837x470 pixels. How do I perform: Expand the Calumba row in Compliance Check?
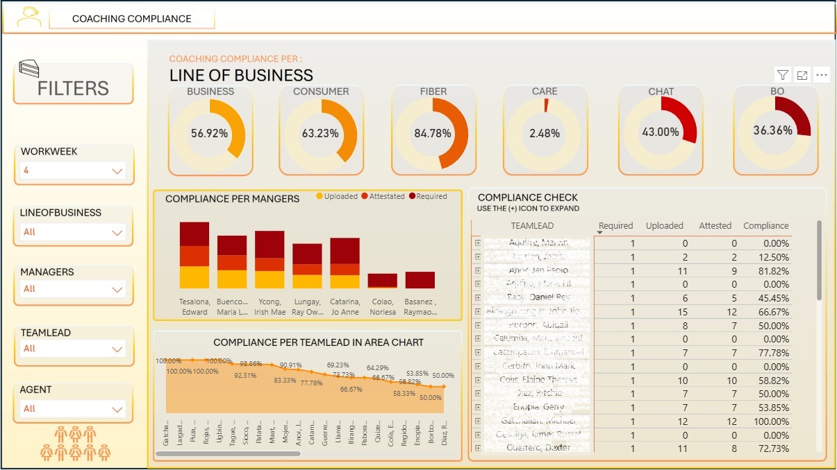[478, 338]
